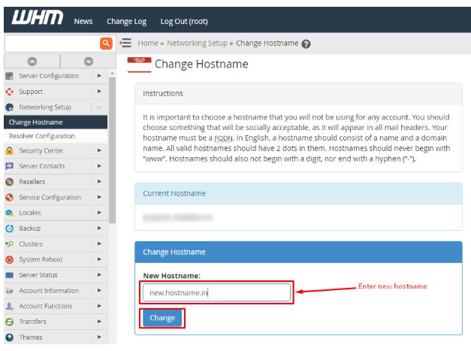This screenshot has width=471, height=351.
Task: Expand Server Configuration arrow
Action: pos(99,76)
